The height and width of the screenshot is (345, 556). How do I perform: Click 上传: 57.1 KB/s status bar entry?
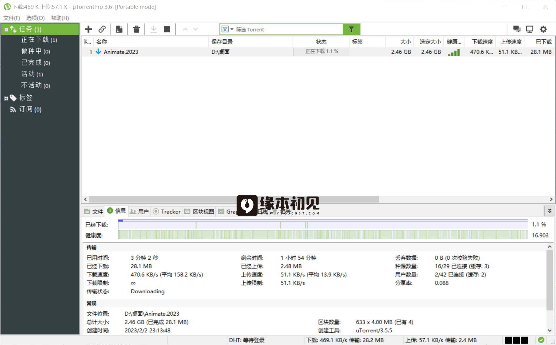441,340
